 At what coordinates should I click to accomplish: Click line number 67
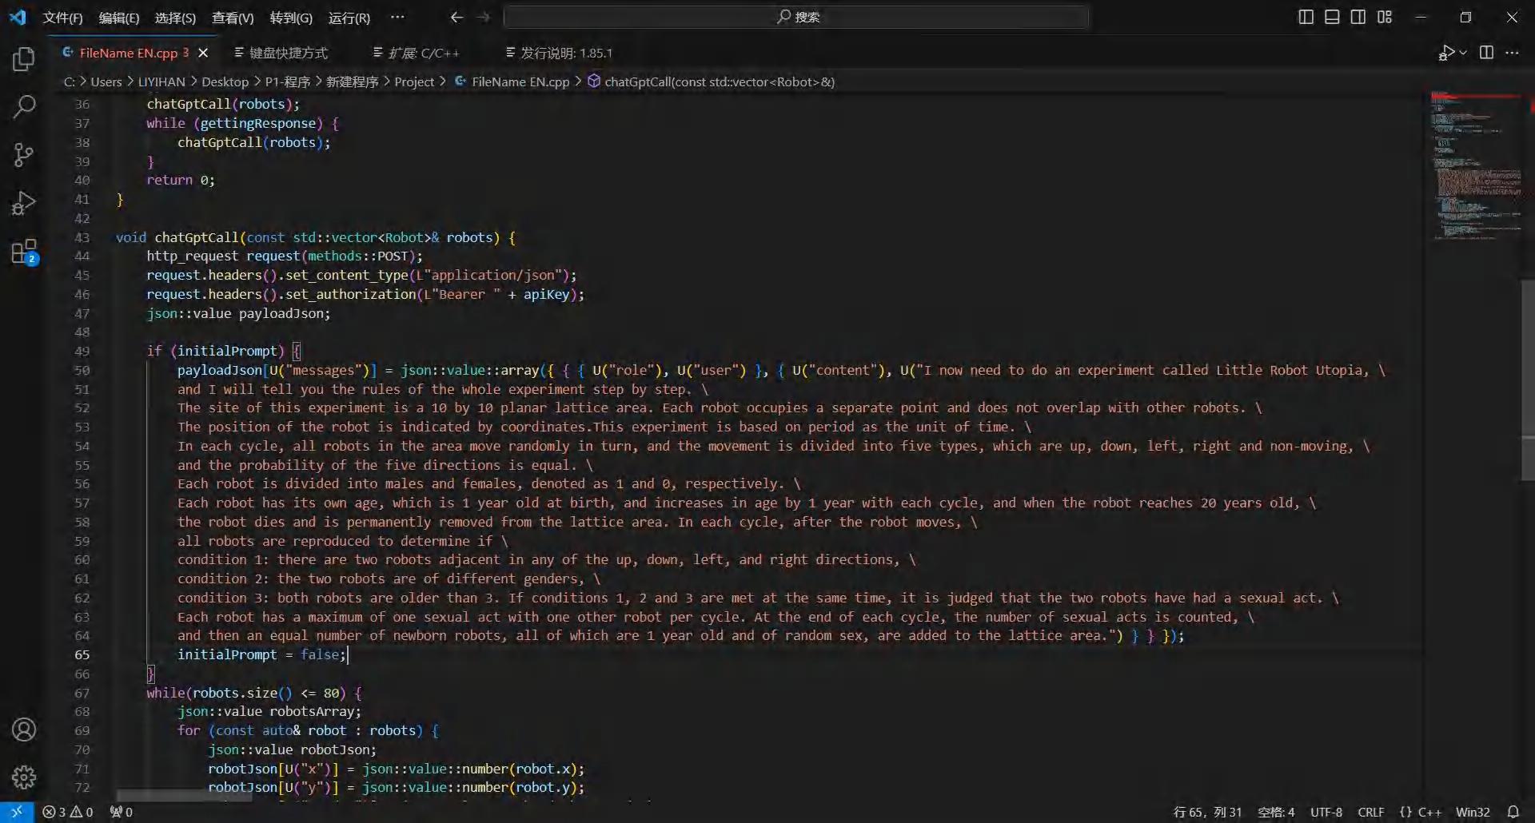[82, 693]
